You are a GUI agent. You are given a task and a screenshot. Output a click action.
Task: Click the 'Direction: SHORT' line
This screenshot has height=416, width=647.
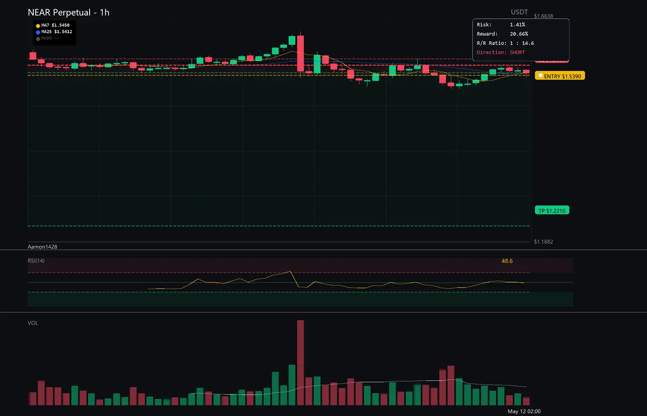click(x=501, y=52)
